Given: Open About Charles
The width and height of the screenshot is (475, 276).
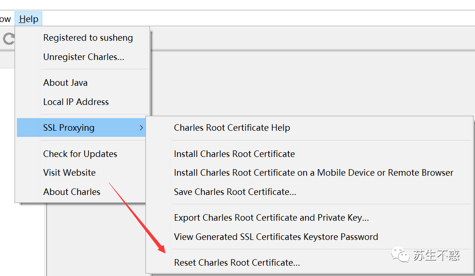Looking at the screenshot, I should coord(72,192).
